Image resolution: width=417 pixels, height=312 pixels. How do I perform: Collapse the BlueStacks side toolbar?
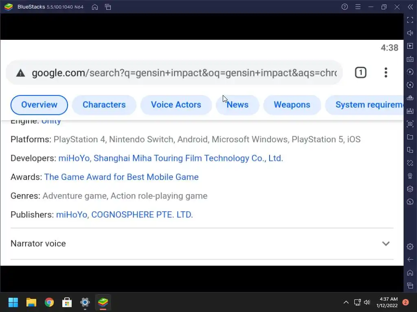click(410, 7)
